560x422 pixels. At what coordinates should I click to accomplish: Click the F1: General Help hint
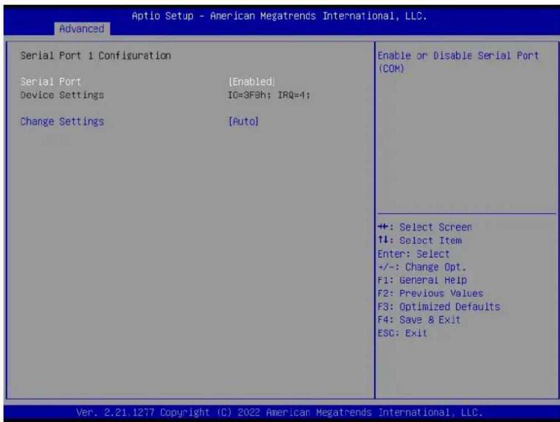click(x=422, y=280)
